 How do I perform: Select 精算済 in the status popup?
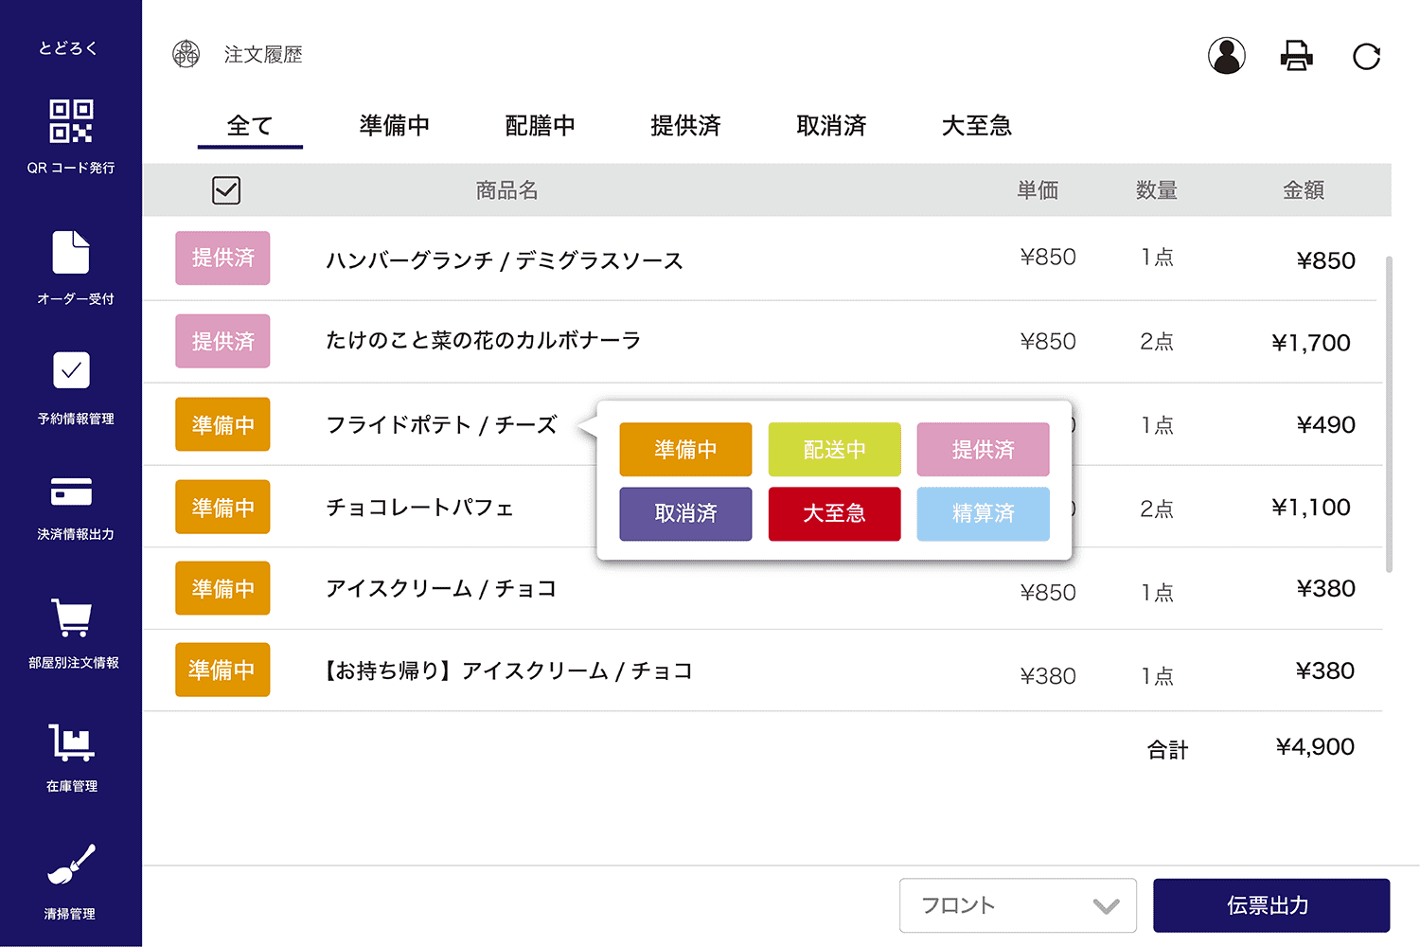(x=983, y=513)
